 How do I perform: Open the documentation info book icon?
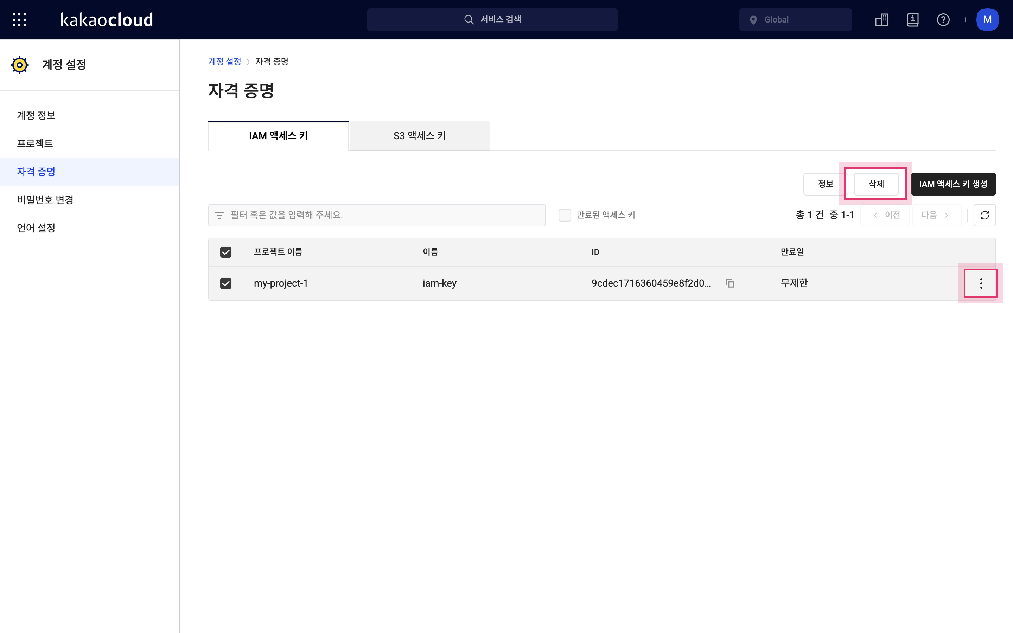tap(912, 20)
